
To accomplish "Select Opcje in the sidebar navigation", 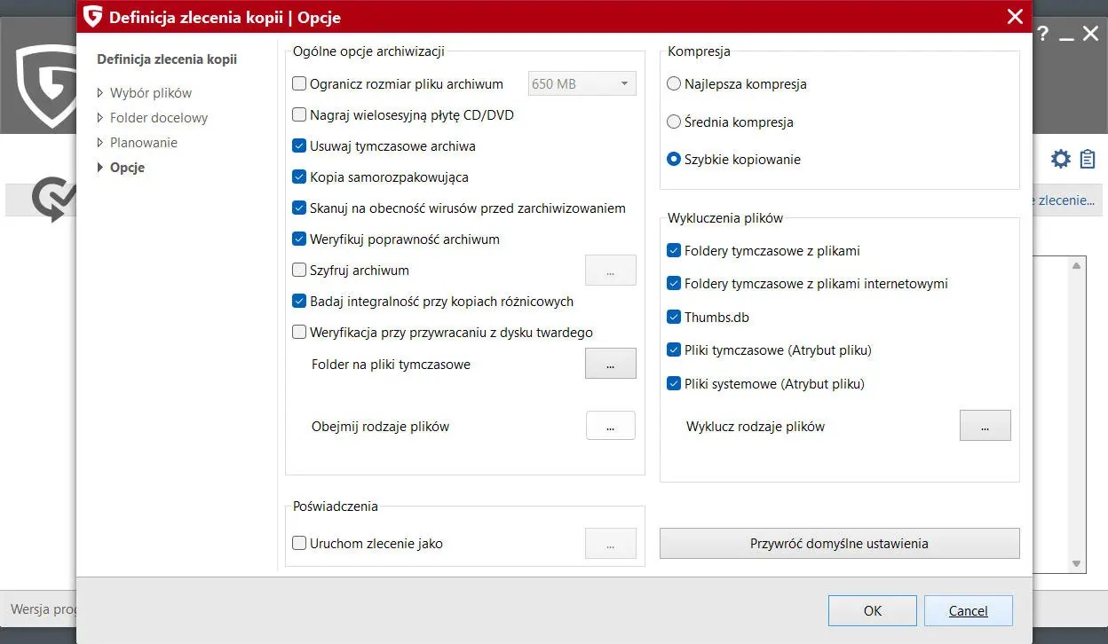I will [127, 167].
